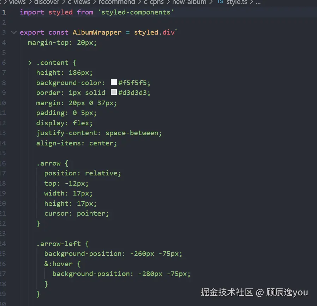Screen dimensions: 317x306
Task: Open the 'new-album' breadcrumb folder
Action: coord(189,2)
